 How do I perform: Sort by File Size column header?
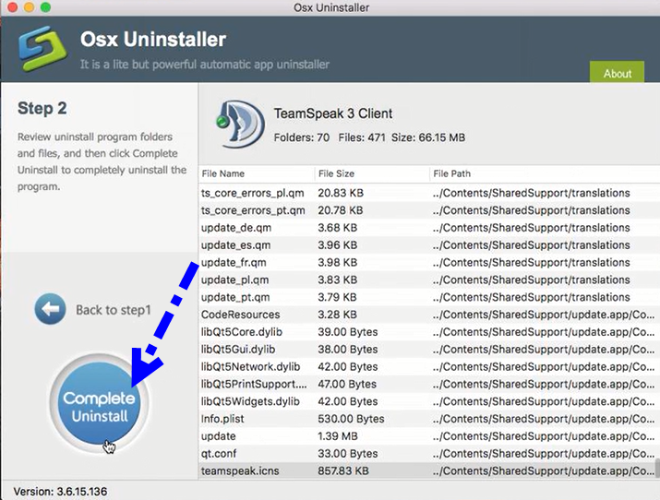(337, 173)
